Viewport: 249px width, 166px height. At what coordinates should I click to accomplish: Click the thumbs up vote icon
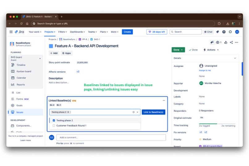226,42
